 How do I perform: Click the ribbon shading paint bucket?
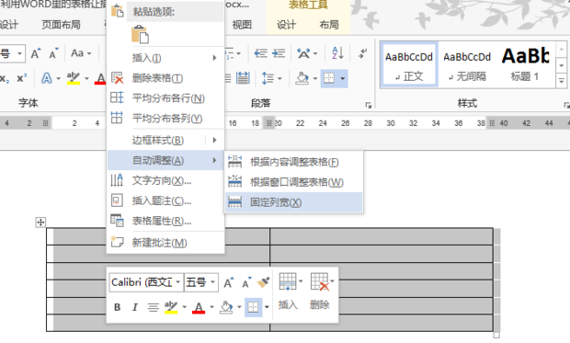[302, 78]
